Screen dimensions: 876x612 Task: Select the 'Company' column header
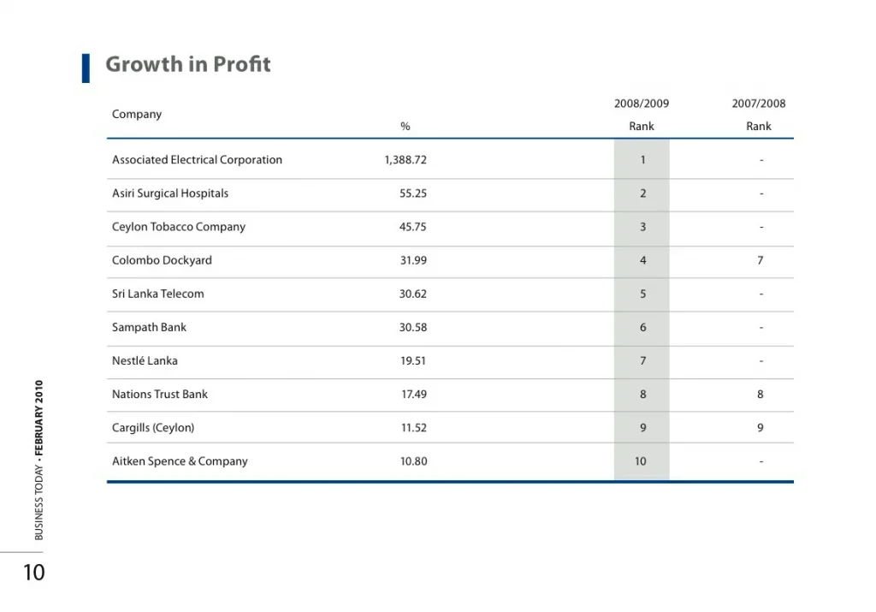(x=137, y=115)
